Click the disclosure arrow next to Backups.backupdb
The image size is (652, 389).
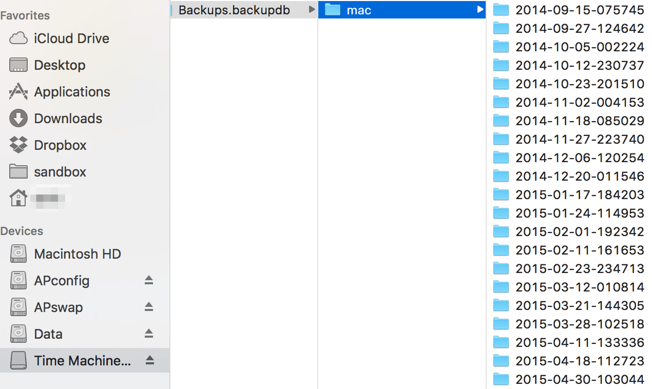click(x=311, y=10)
